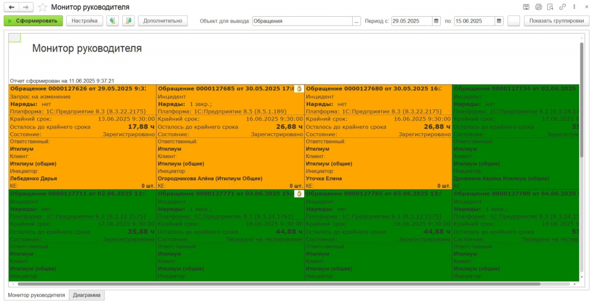Click platform line with version 8.3.24.1761

click(x=225, y=217)
